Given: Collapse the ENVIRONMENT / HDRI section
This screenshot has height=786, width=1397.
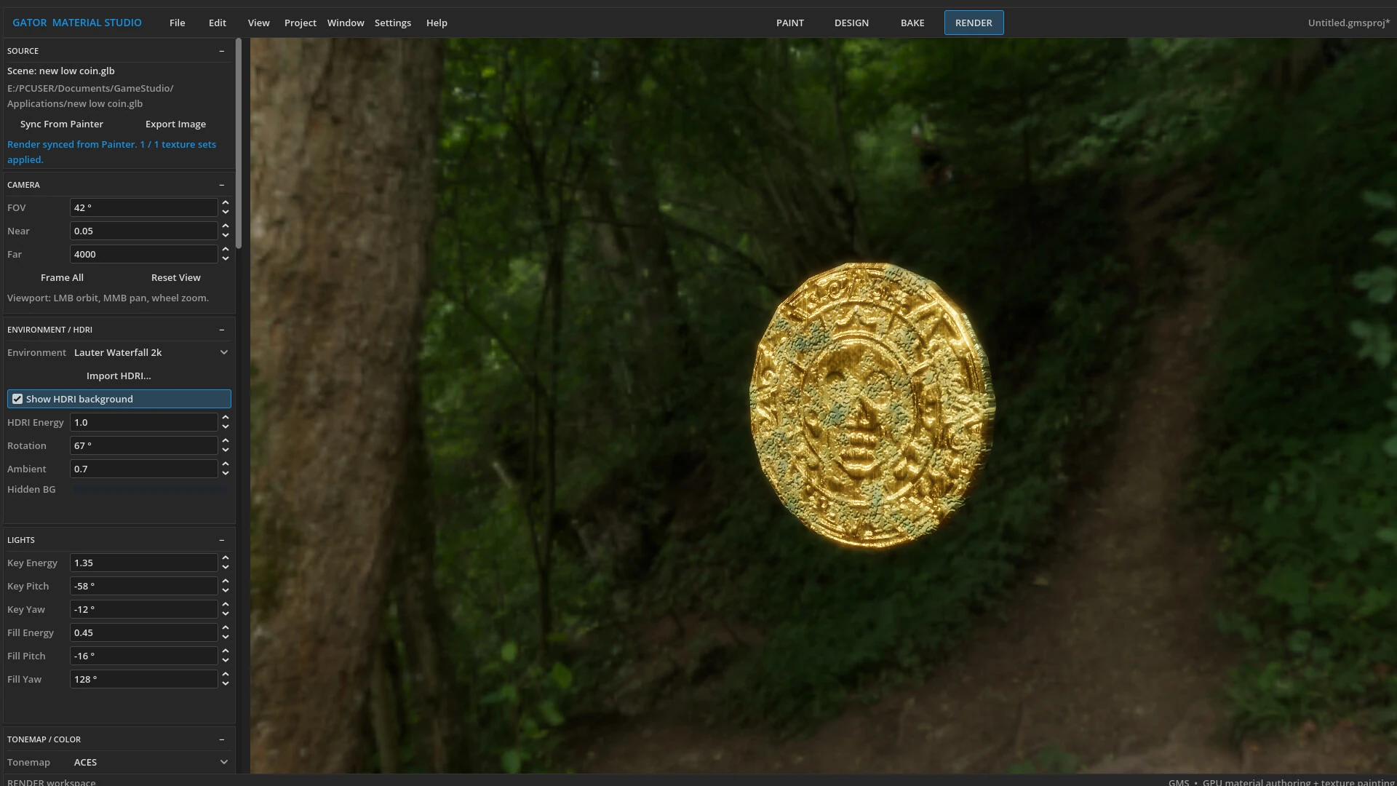Looking at the screenshot, I should point(222,330).
